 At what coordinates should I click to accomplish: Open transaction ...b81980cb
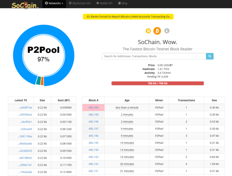[x=25, y=158]
